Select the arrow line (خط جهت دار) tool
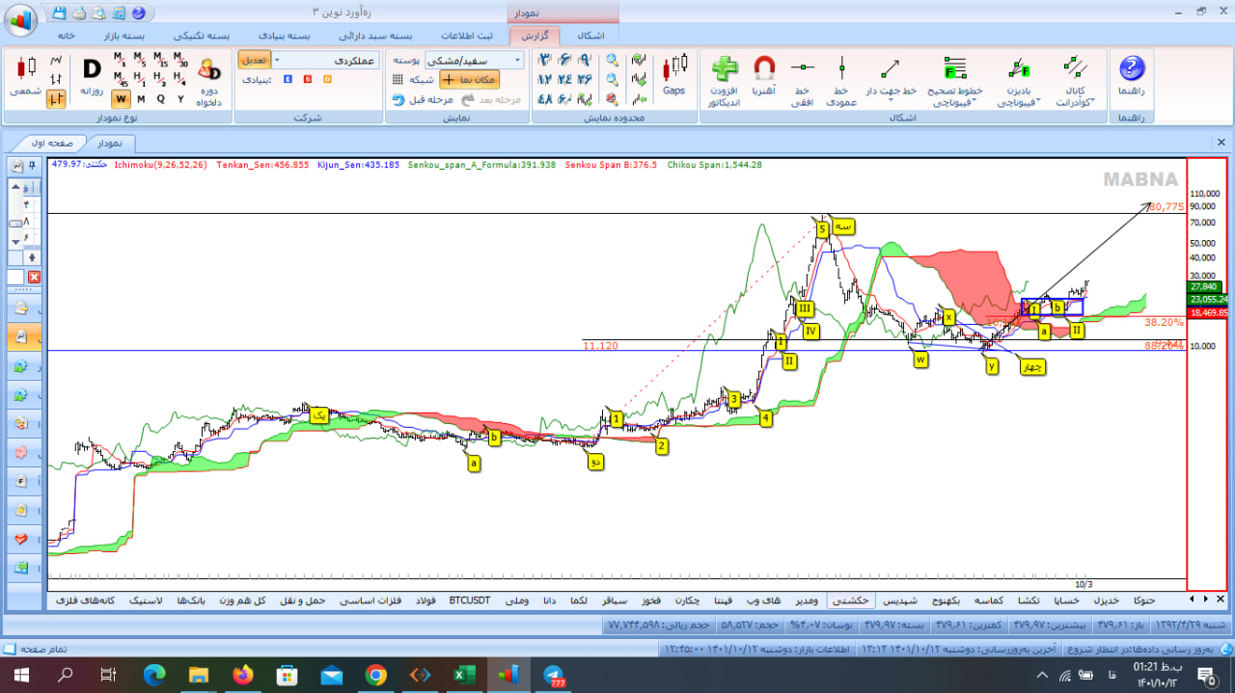 point(890,75)
